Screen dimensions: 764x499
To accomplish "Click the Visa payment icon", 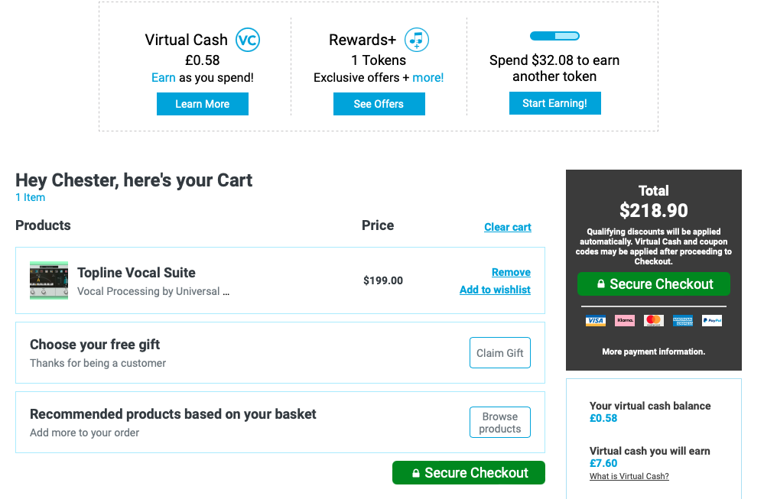I will (596, 320).
